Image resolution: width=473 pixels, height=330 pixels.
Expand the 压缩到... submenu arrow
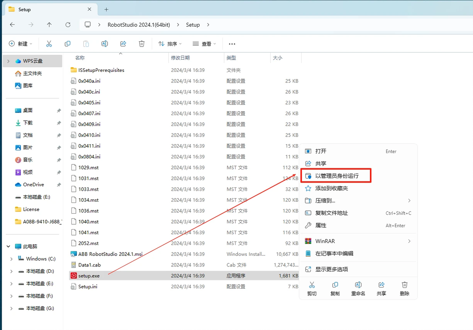point(409,201)
